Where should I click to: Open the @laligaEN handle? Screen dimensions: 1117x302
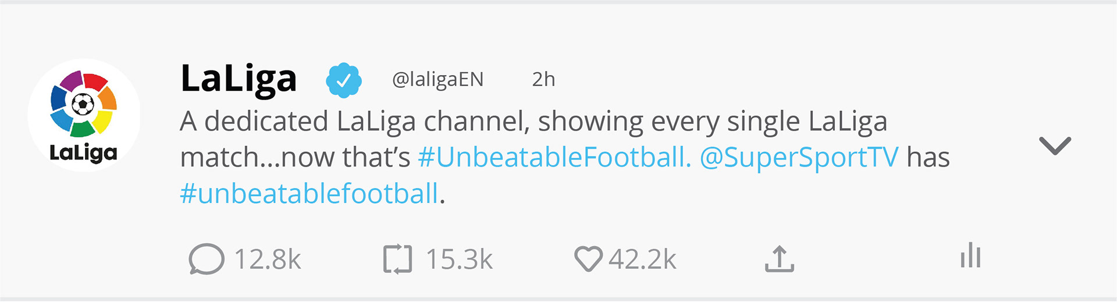click(437, 79)
